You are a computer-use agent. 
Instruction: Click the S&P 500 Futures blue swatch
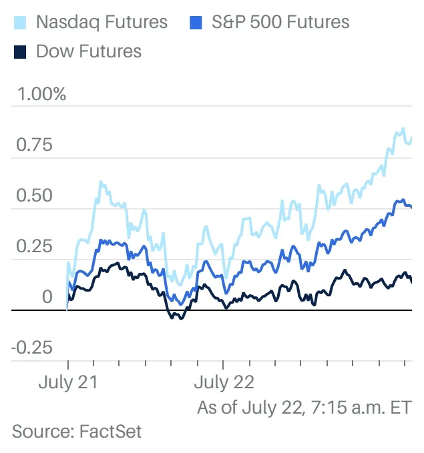coord(196,23)
